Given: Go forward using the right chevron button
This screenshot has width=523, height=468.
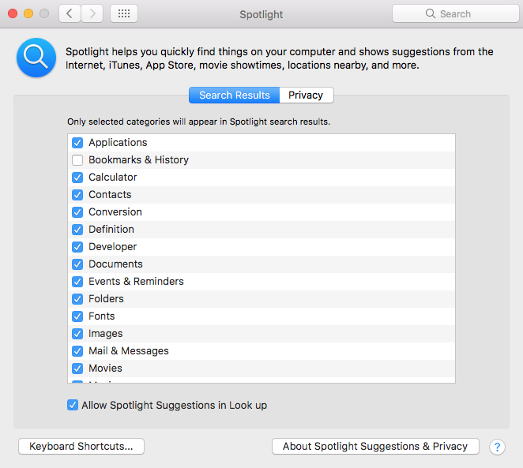Looking at the screenshot, I should click(x=92, y=13).
